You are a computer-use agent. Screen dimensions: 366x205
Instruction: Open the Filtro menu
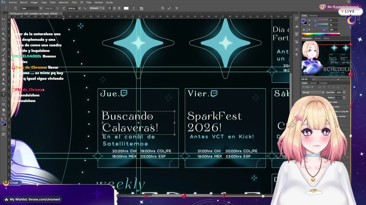(x=74, y=2)
